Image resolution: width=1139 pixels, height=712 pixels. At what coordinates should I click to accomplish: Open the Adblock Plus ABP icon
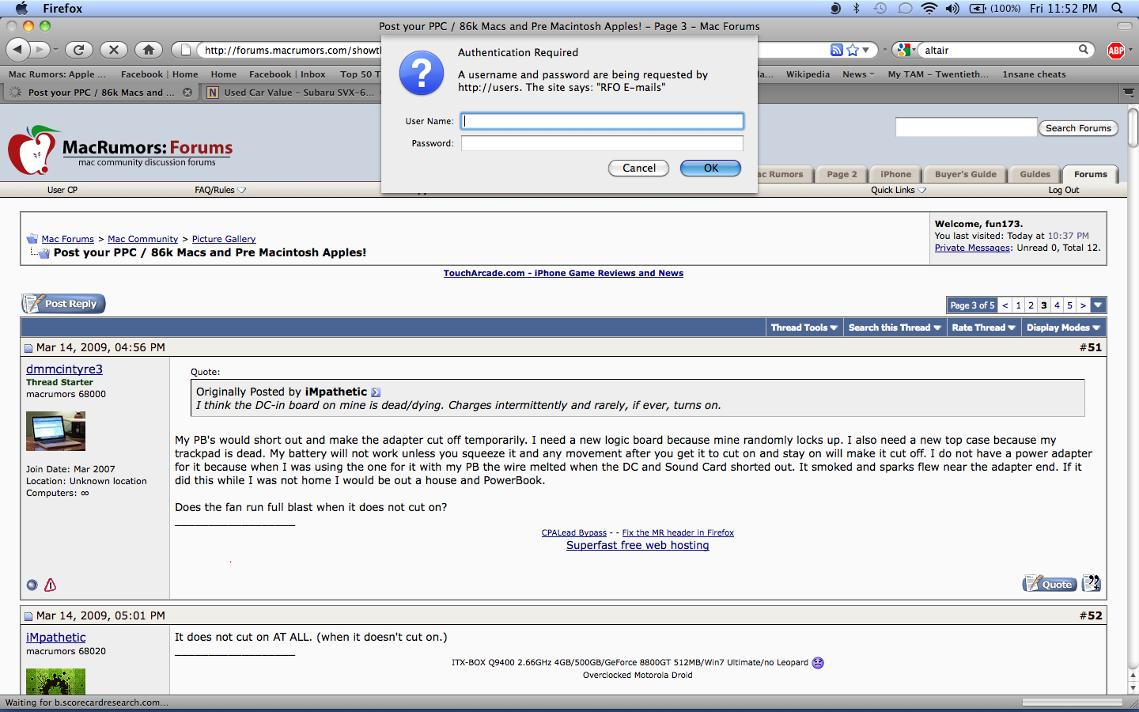(1116, 51)
